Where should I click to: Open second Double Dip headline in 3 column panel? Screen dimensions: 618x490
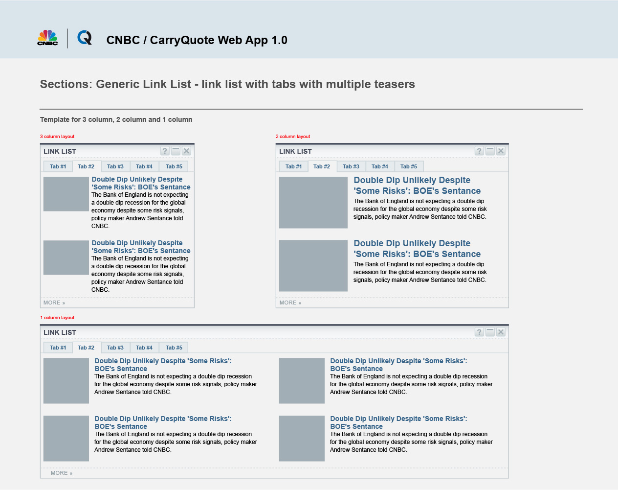point(141,247)
